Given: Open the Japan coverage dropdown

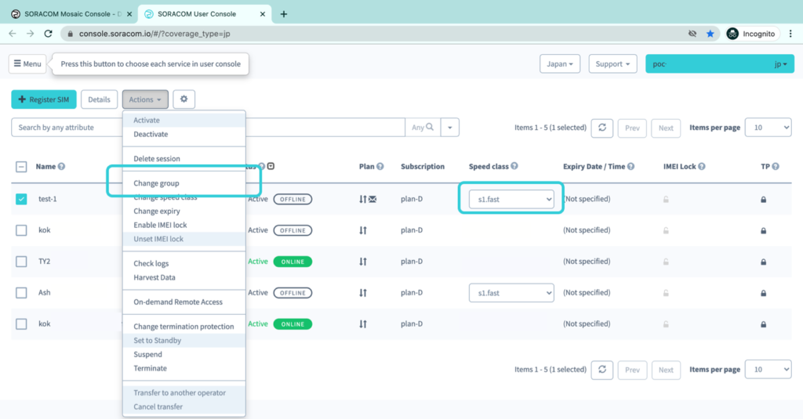Looking at the screenshot, I should coord(560,64).
